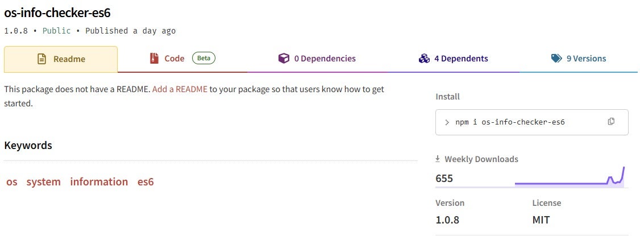Viewport: 640px width, 236px height.
Task: Switch to the 0 Dependencies tab
Action: click(325, 59)
